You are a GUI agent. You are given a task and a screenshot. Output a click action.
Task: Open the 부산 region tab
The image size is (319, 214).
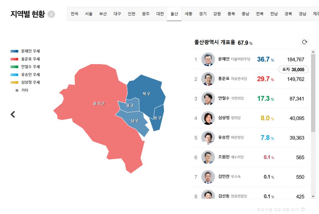pos(103,14)
